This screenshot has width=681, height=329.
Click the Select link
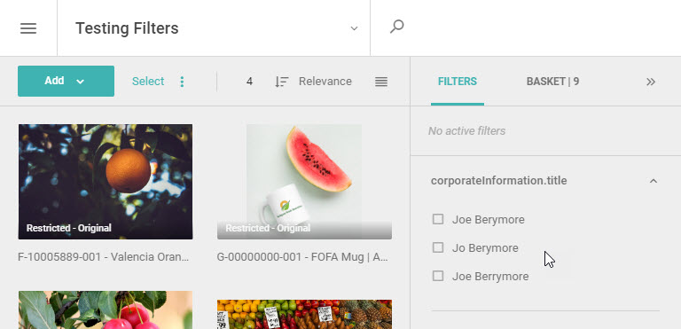[x=148, y=82]
